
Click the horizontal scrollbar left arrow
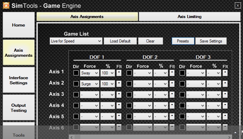(x=71, y=137)
